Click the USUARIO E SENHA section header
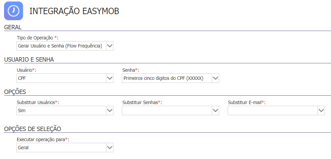 coord(29,60)
